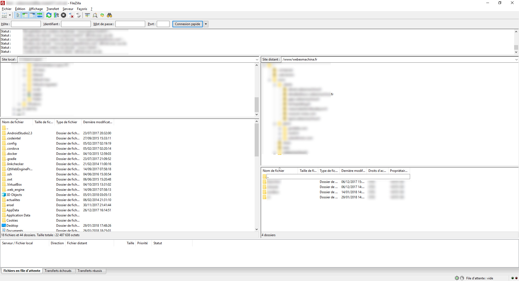The height and width of the screenshot is (281, 519).
Task: Switch to Transferts échoués tab
Action: click(58, 271)
